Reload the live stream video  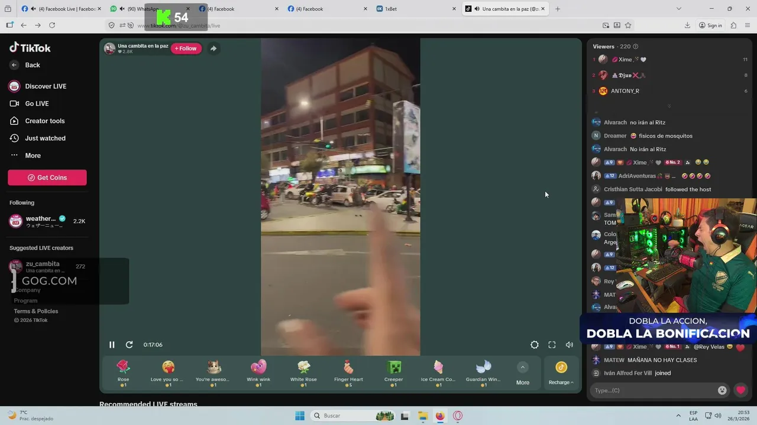pyautogui.click(x=129, y=345)
